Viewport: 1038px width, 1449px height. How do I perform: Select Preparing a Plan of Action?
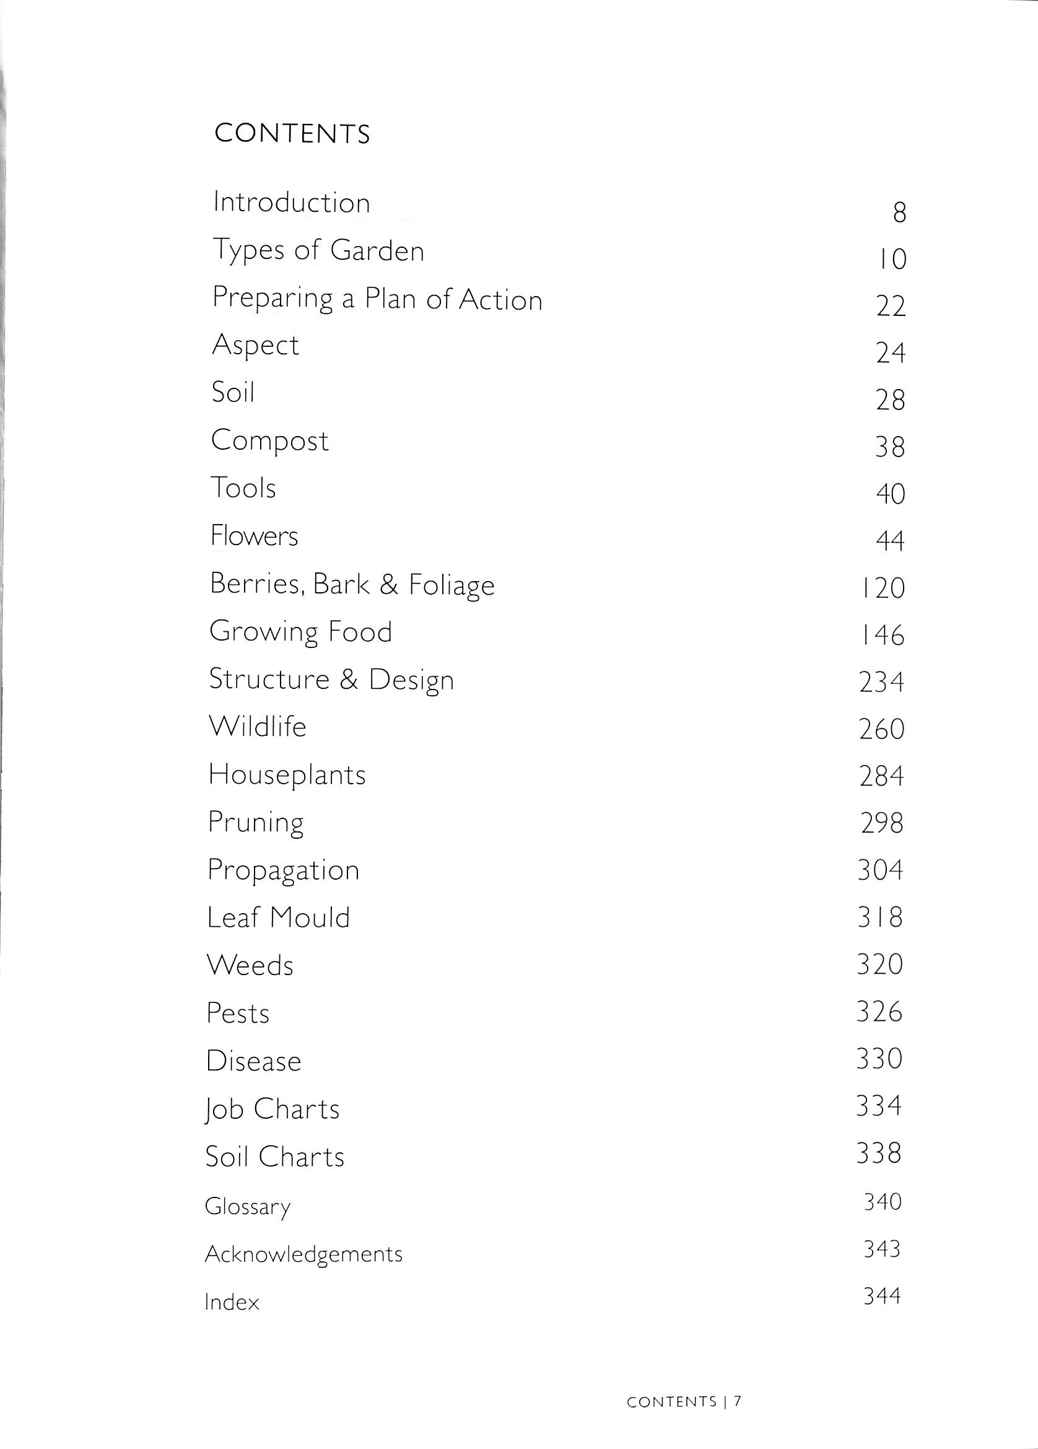click(377, 299)
